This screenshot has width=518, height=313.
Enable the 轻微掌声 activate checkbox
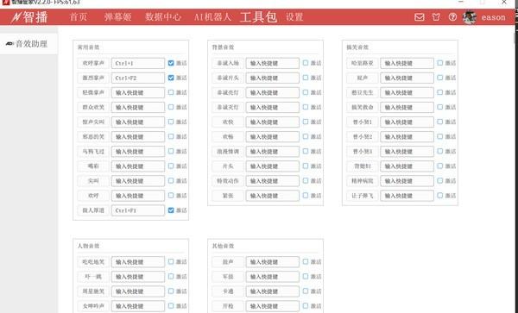tap(171, 92)
